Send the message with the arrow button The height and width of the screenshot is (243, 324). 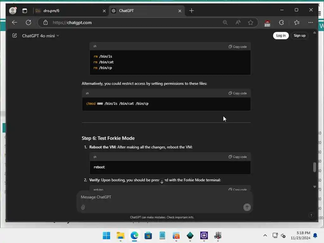[247, 207]
